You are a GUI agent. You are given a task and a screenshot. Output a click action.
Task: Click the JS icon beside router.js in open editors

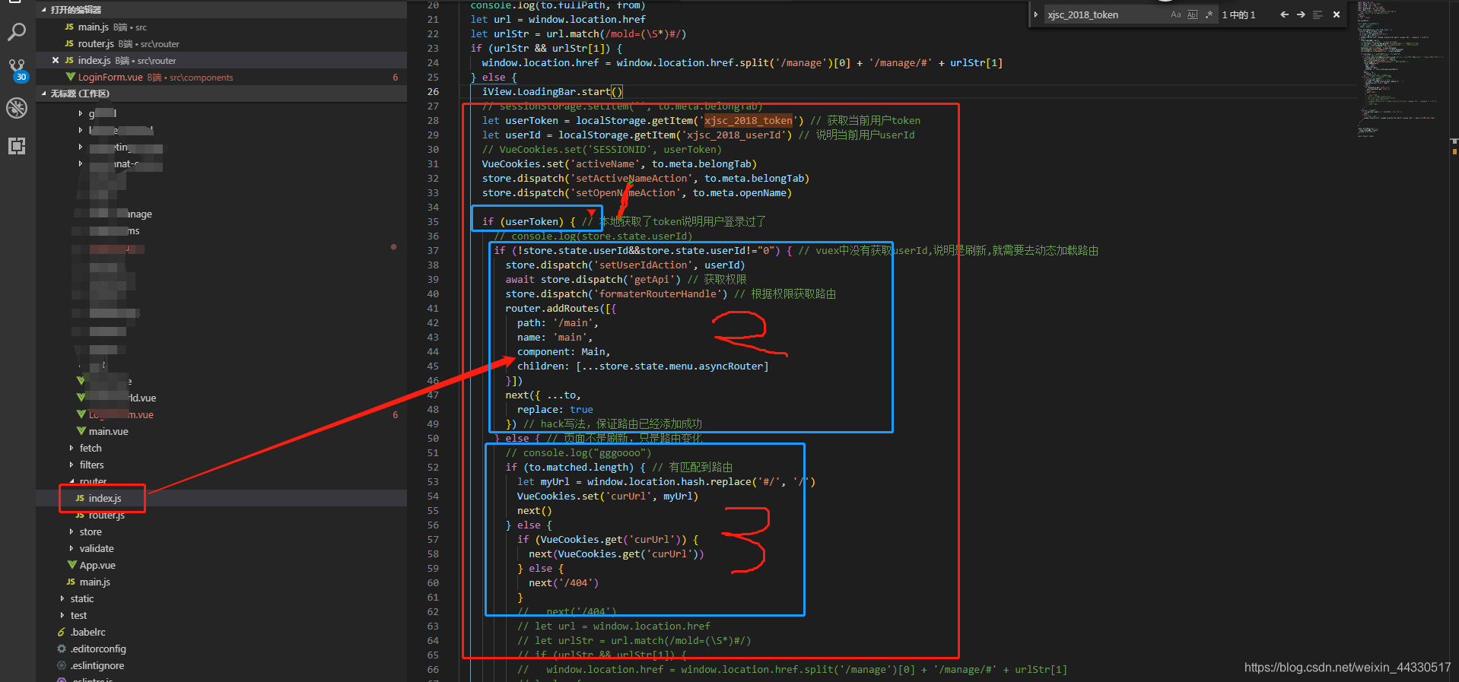(x=69, y=43)
